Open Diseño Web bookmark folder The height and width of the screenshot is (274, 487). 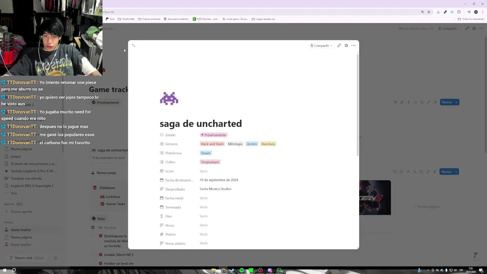pyautogui.click(x=126, y=19)
